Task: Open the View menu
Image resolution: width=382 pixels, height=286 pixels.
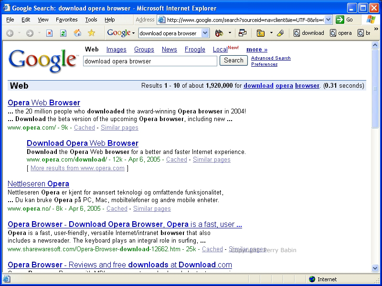Action: [43, 20]
